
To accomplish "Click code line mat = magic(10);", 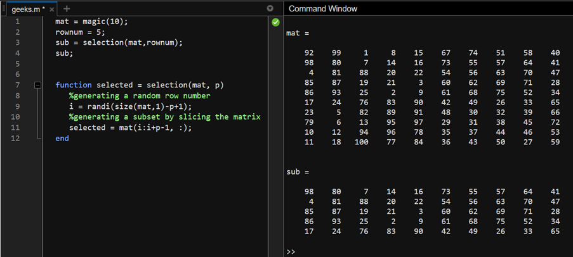I will [92, 22].
